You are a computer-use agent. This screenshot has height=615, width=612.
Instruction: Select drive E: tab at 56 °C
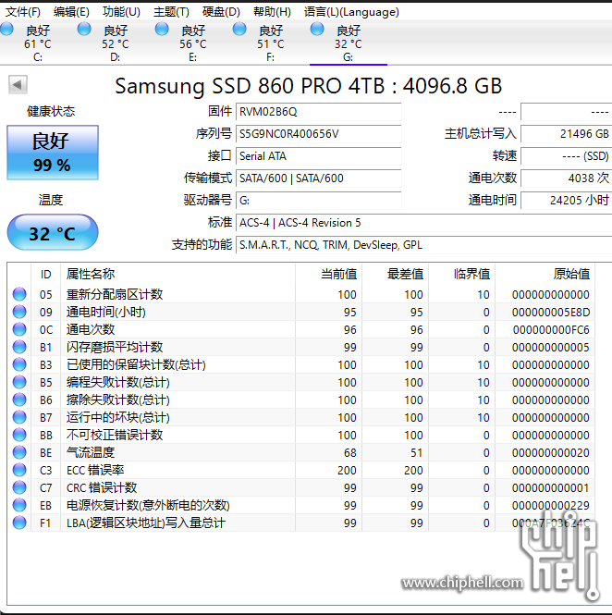click(192, 43)
